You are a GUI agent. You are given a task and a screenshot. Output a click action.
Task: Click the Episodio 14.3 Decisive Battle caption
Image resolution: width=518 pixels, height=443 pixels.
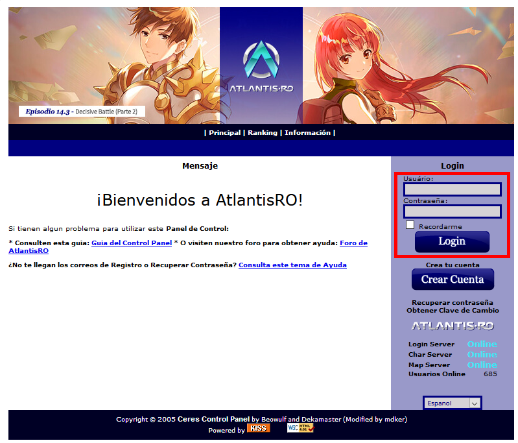coord(82,112)
